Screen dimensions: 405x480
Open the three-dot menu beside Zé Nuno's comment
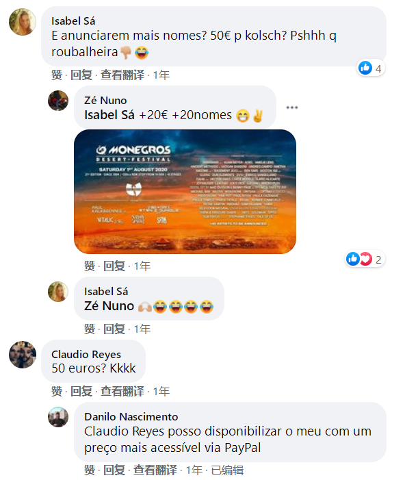(292, 108)
